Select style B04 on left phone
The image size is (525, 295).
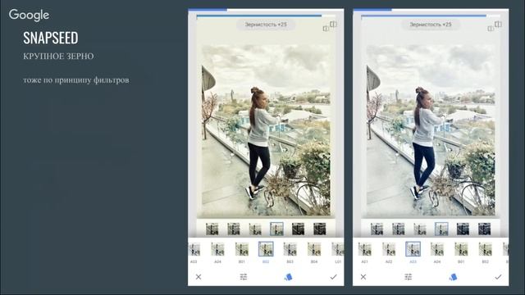click(314, 253)
